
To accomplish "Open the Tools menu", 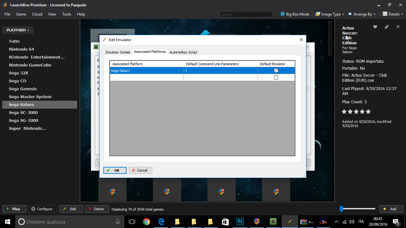I will pyautogui.click(x=67, y=14).
